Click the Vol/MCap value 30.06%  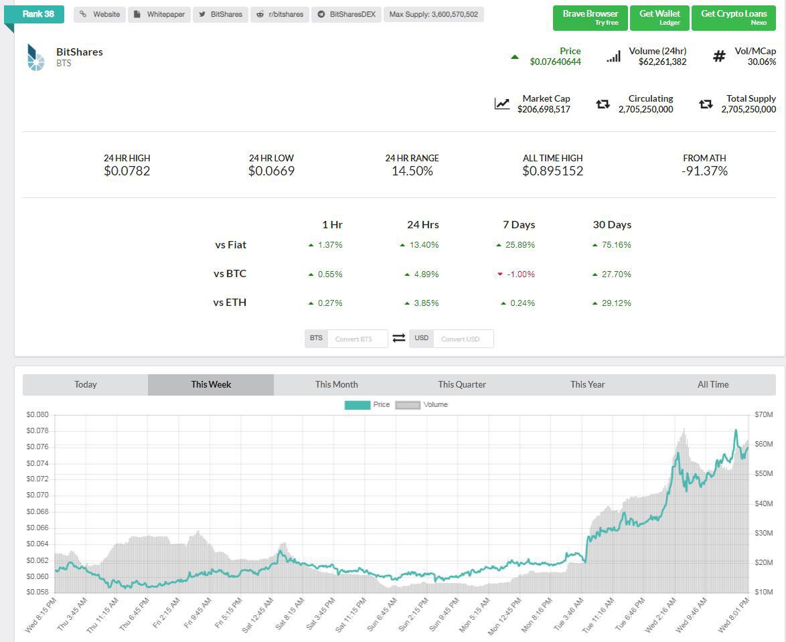761,62
